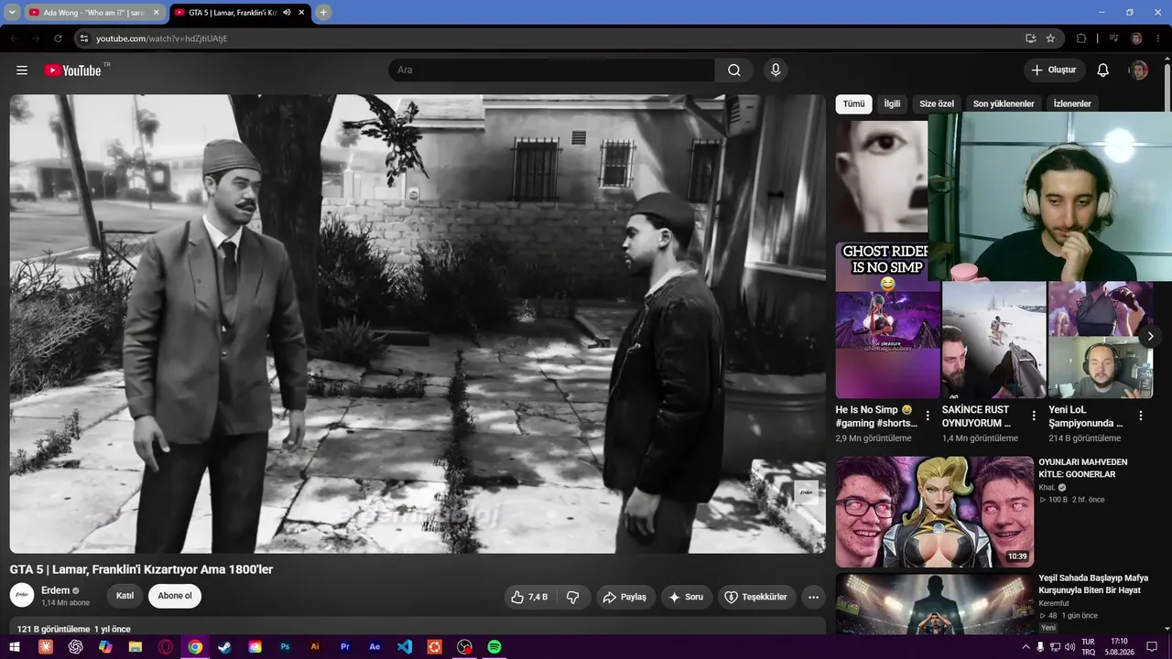Image resolution: width=1172 pixels, height=659 pixels.
Task: Mute the GTA 5 tab audio
Action: (x=287, y=13)
